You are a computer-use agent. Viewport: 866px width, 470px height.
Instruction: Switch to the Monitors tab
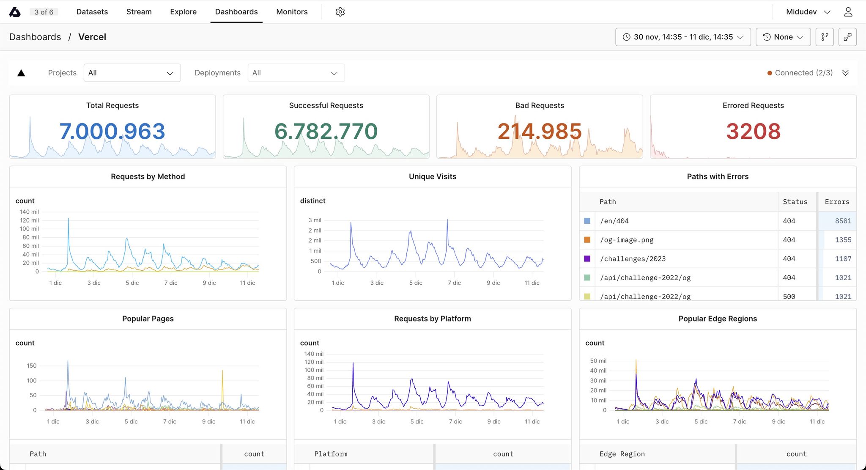click(292, 12)
